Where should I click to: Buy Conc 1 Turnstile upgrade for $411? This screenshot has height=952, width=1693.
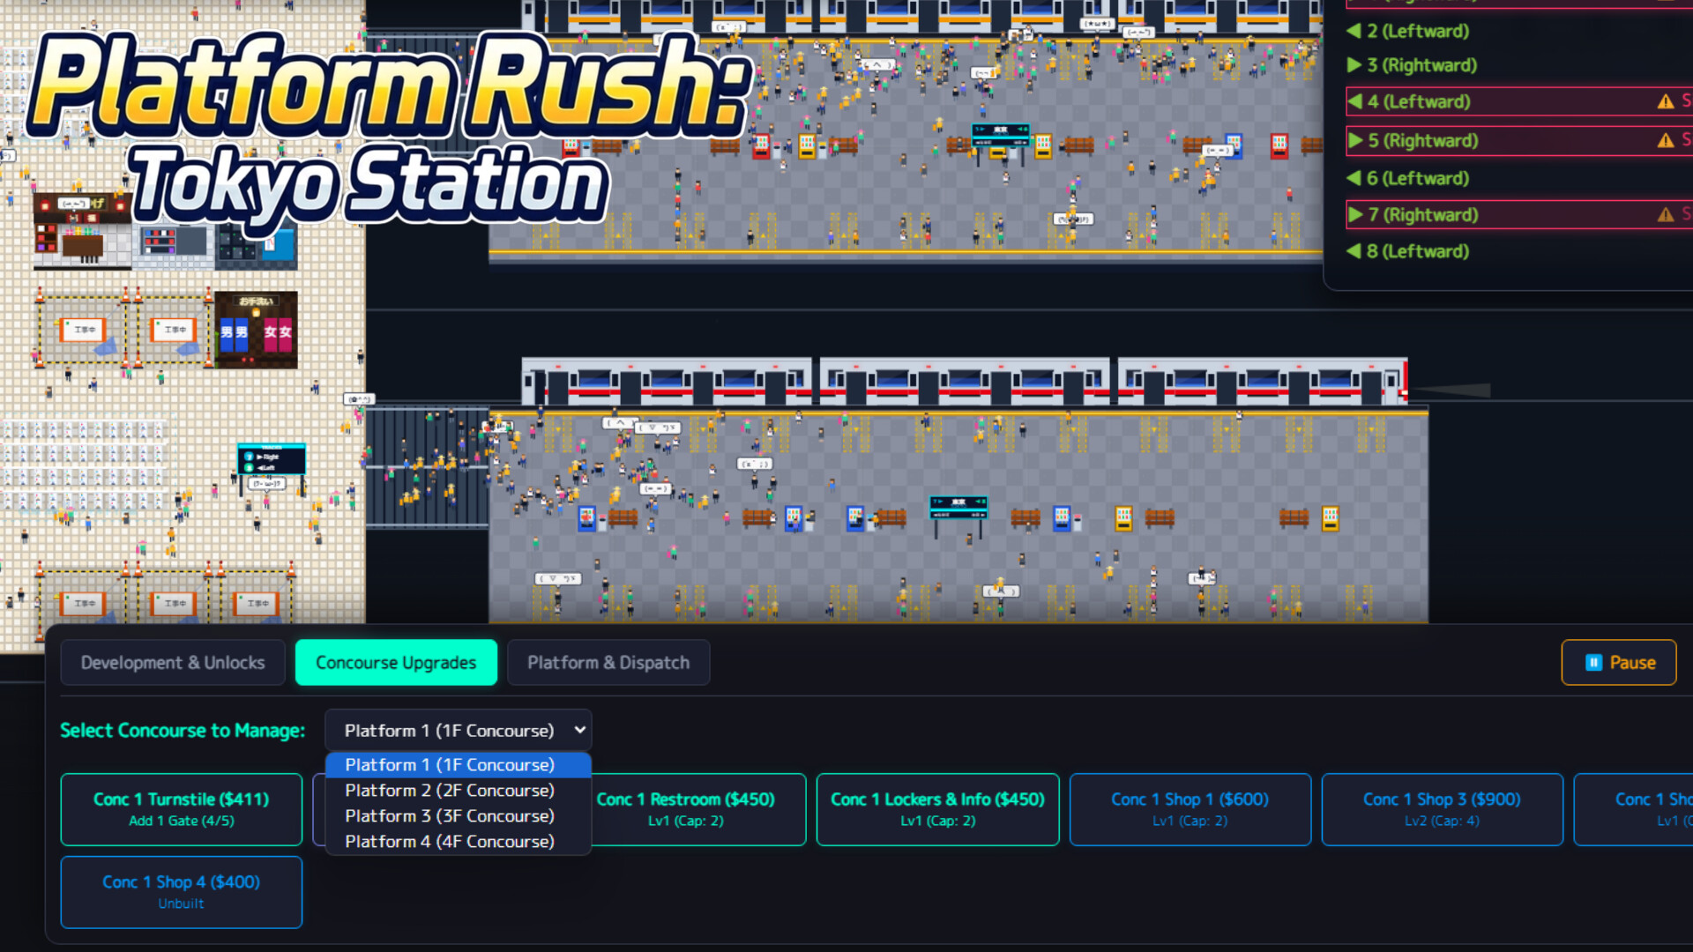click(182, 809)
